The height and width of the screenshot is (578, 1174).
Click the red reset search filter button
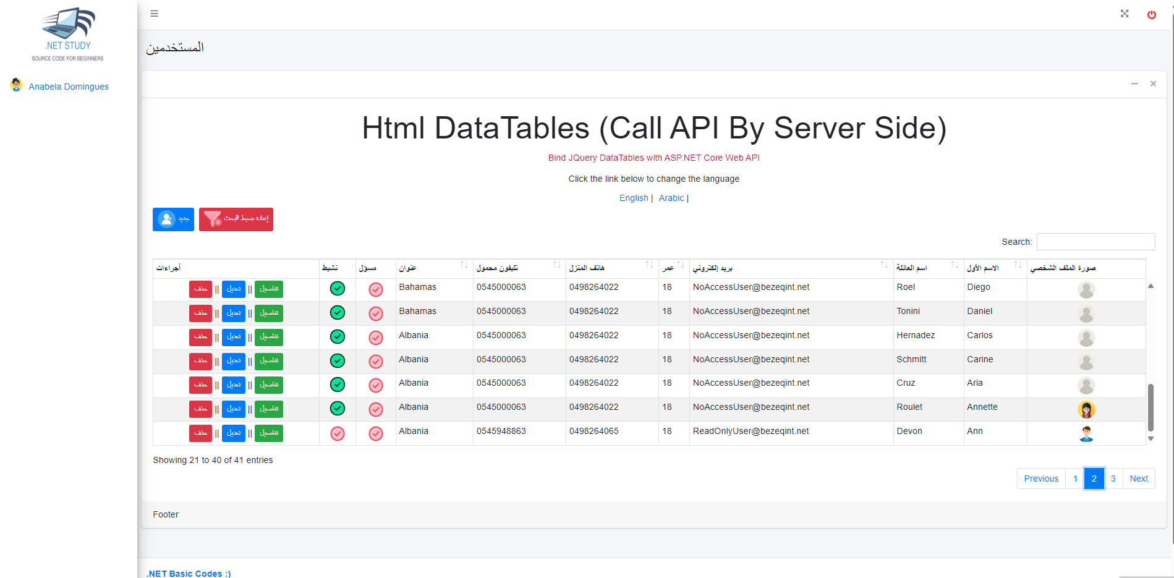pyautogui.click(x=236, y=219)
